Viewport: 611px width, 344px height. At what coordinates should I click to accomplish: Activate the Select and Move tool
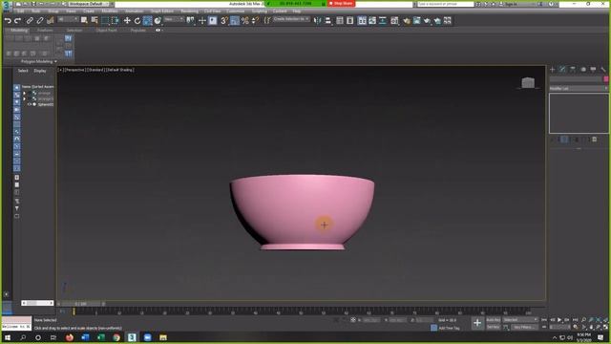(x=127, y=21)
